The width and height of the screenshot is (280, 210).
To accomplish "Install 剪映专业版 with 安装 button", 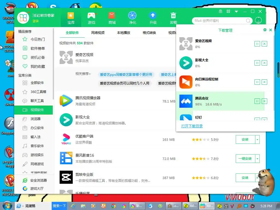I will click(245, 178).
